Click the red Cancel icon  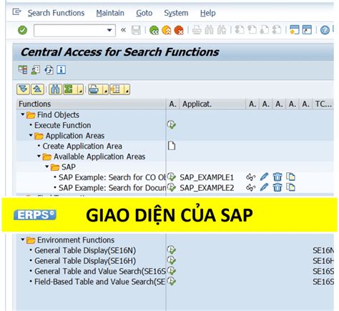coord(179,30)
